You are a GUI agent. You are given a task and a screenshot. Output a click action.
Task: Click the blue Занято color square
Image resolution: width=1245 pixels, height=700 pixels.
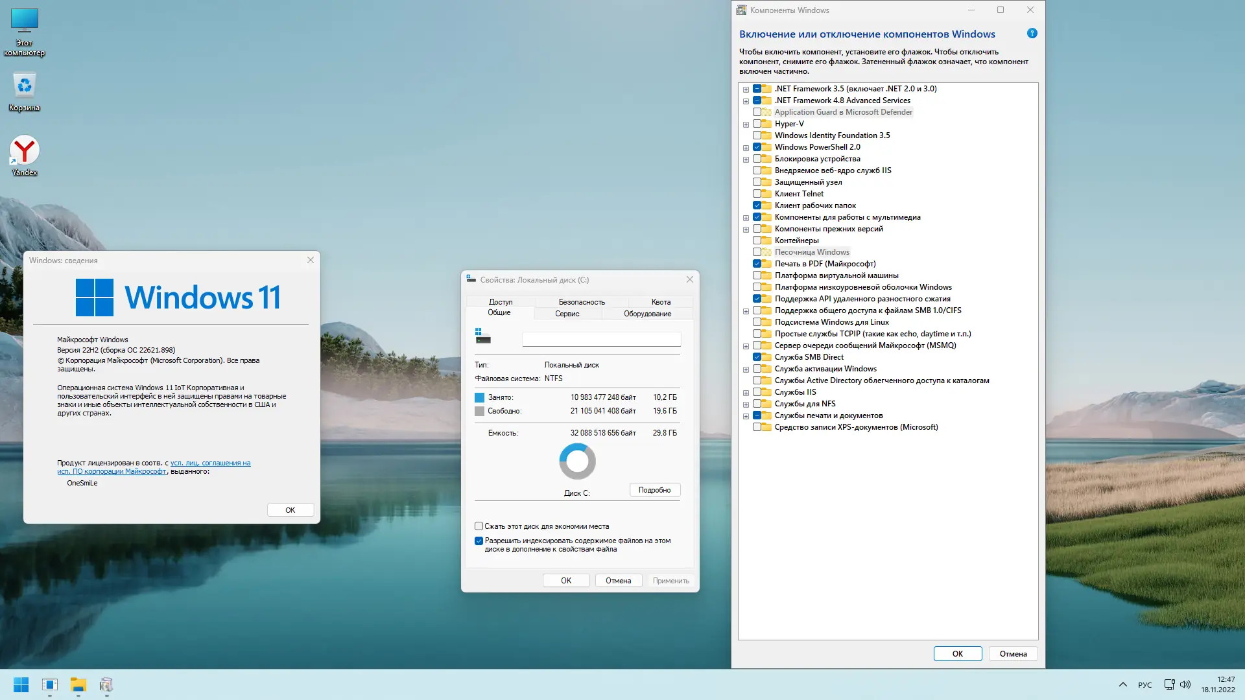[x=479, y=397]
